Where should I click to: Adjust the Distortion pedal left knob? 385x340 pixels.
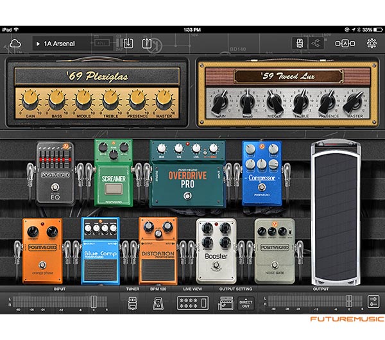pos(148,226)
